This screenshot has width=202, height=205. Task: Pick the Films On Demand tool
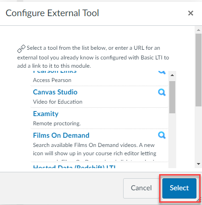pyautogui.click(x=61, y=135)
